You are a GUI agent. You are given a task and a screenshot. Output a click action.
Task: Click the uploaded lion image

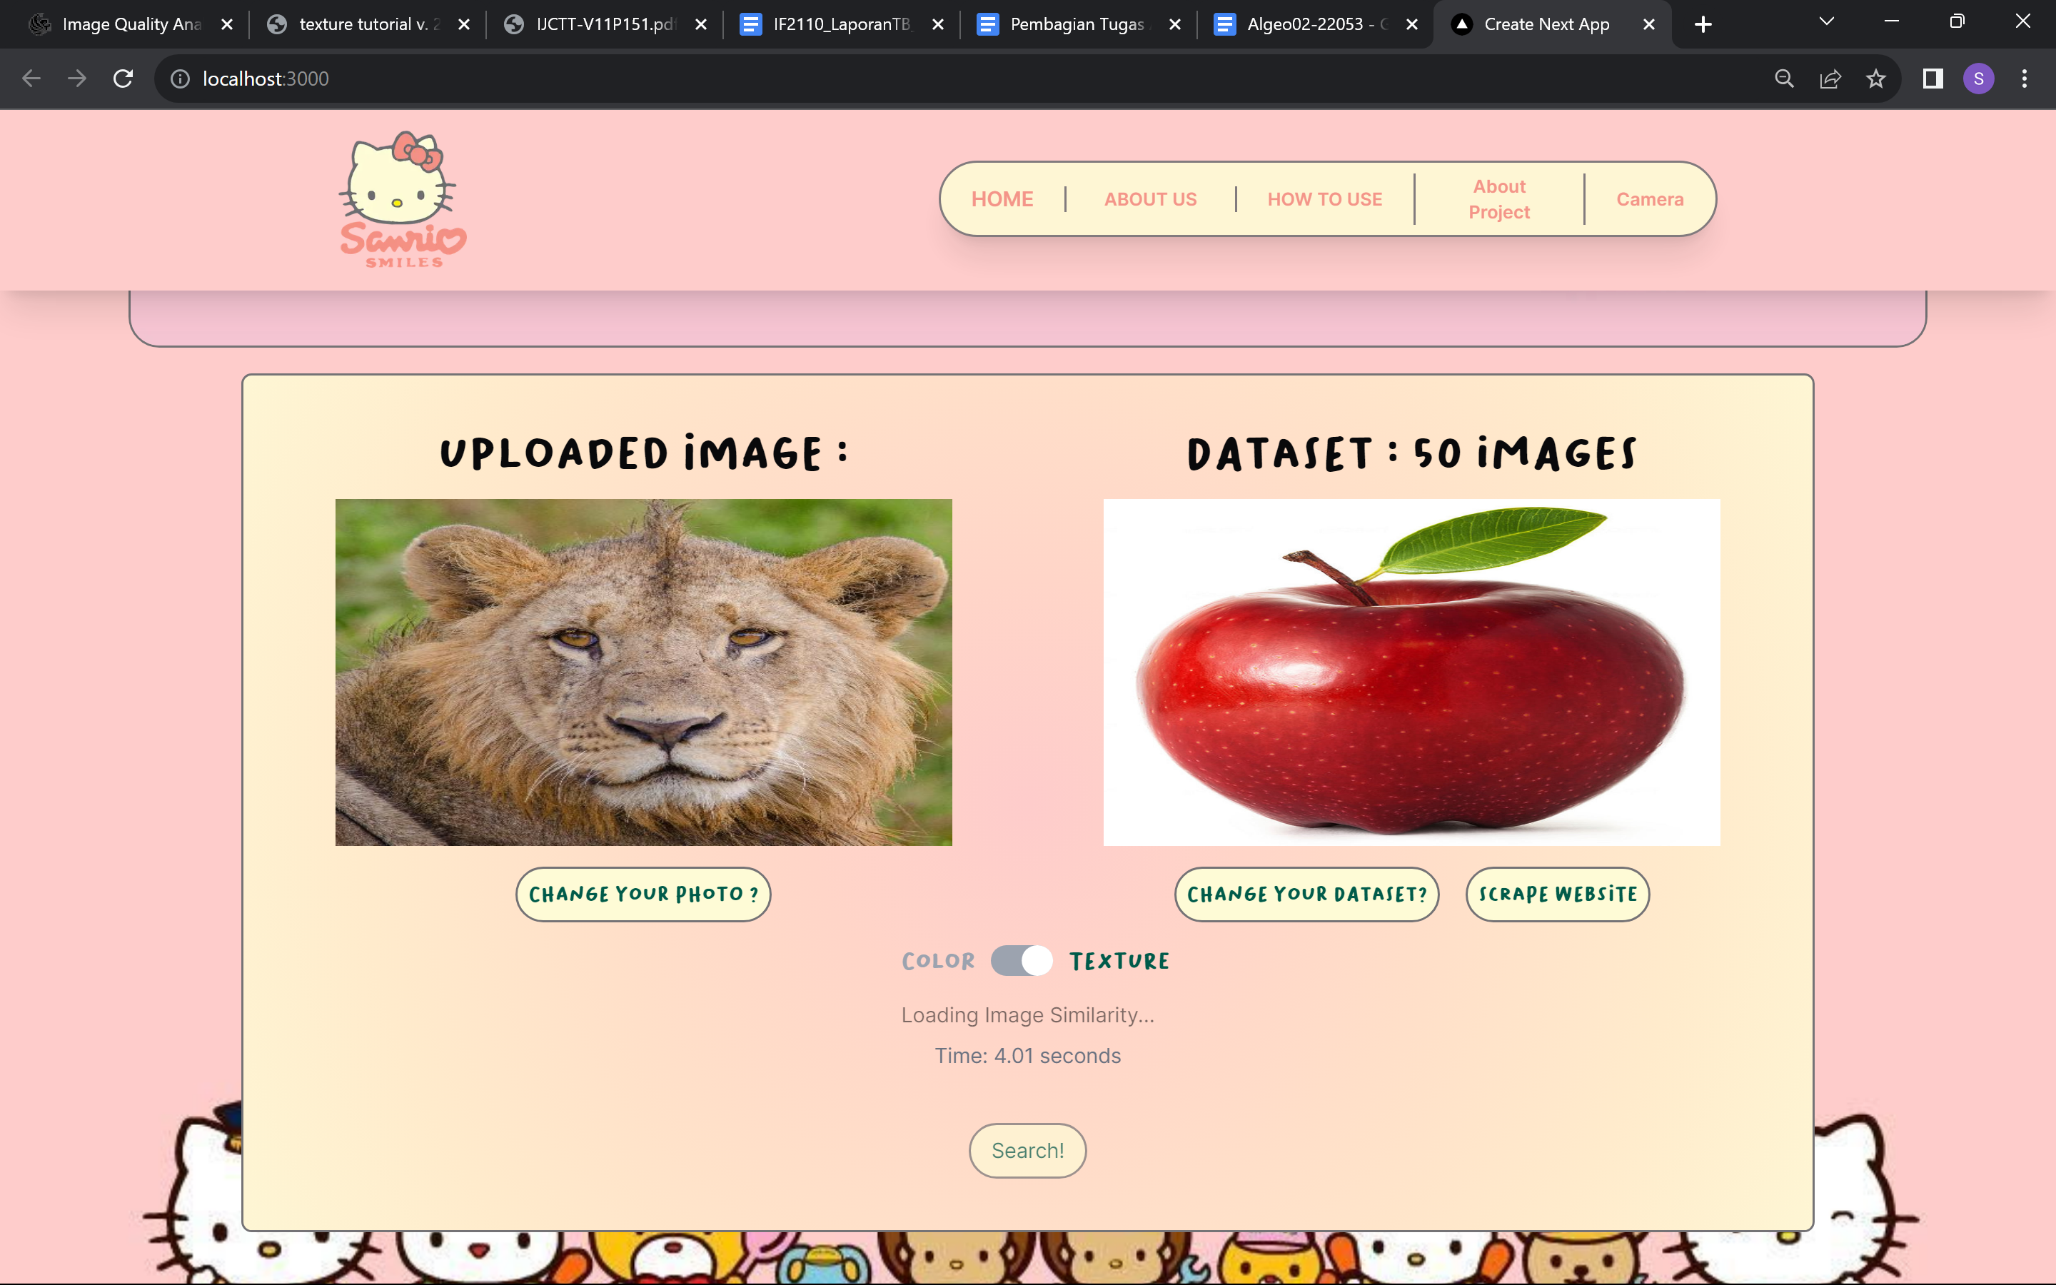point(643,671)
